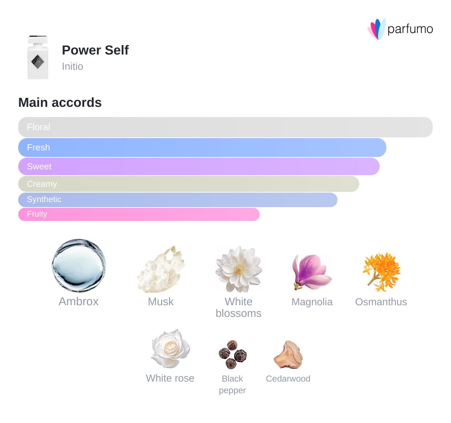The width and height of the screenshot is (451, 423).
Task: Click the Main accords heading
Action: [x=60, y=102]
